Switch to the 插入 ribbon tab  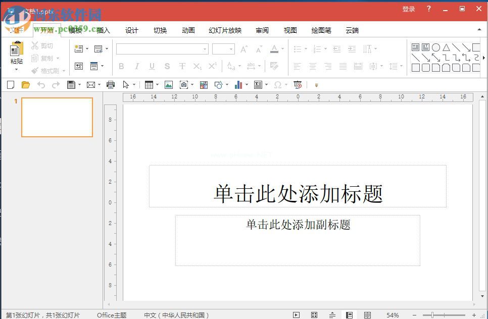click(103, 30)
